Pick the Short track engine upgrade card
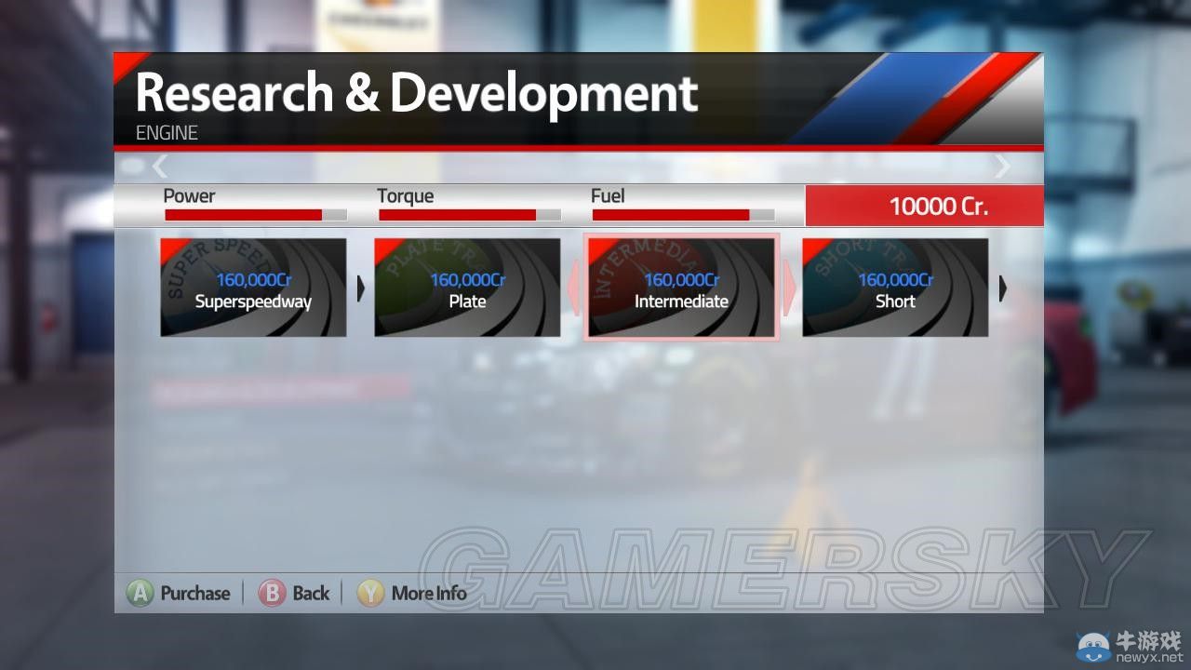 pyautogui.click(x=895, y=288)
